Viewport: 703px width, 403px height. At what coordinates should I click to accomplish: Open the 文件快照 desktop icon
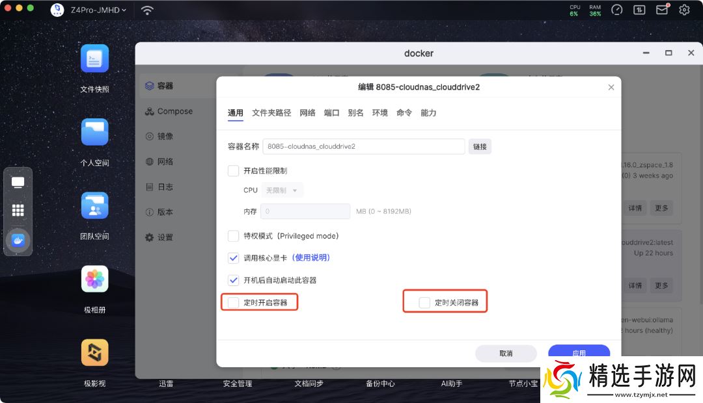[x=94, y=59]
